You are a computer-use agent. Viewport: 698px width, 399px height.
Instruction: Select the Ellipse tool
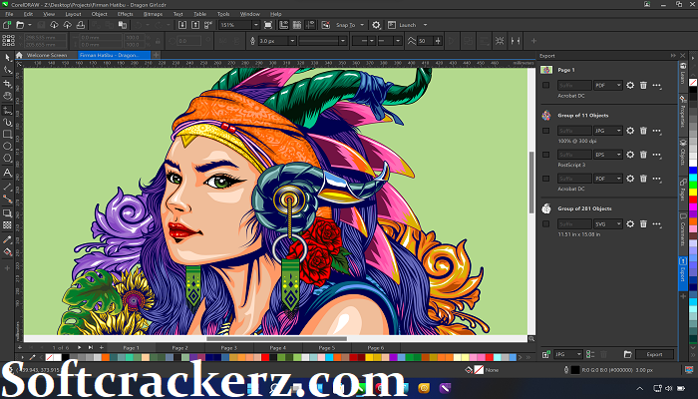tap(8, 146)
